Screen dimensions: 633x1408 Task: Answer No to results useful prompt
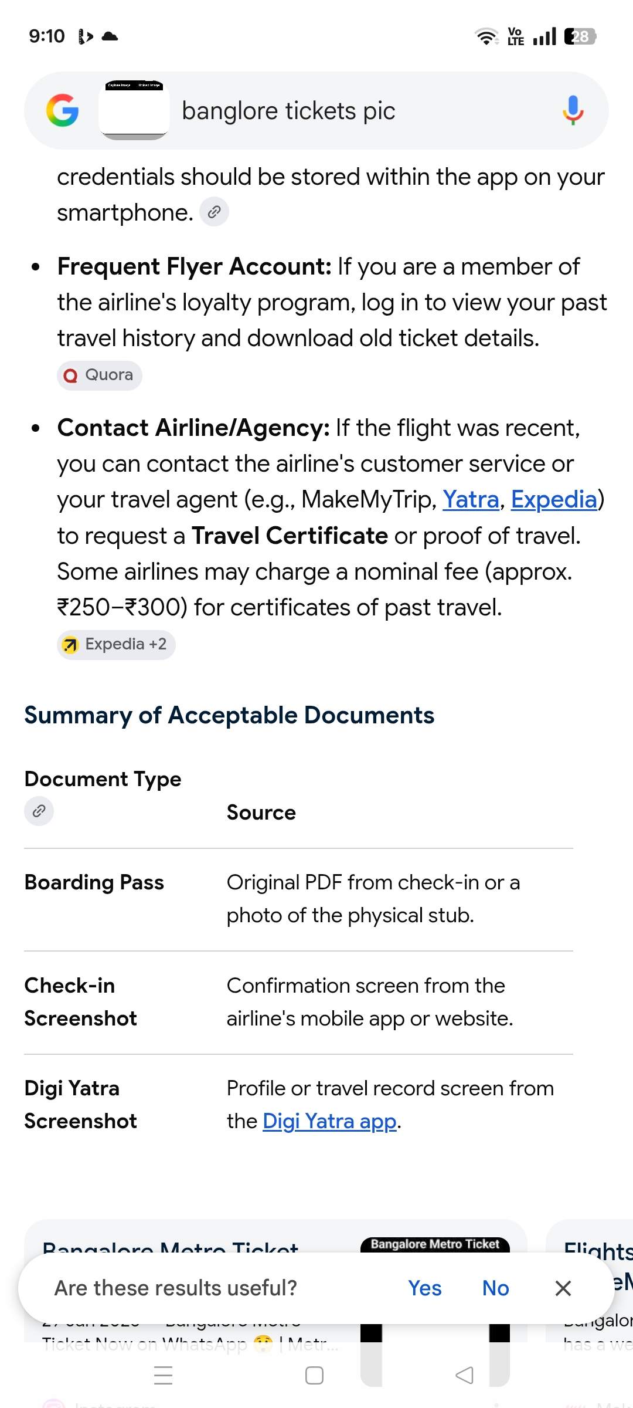(x=496, y=1288)
